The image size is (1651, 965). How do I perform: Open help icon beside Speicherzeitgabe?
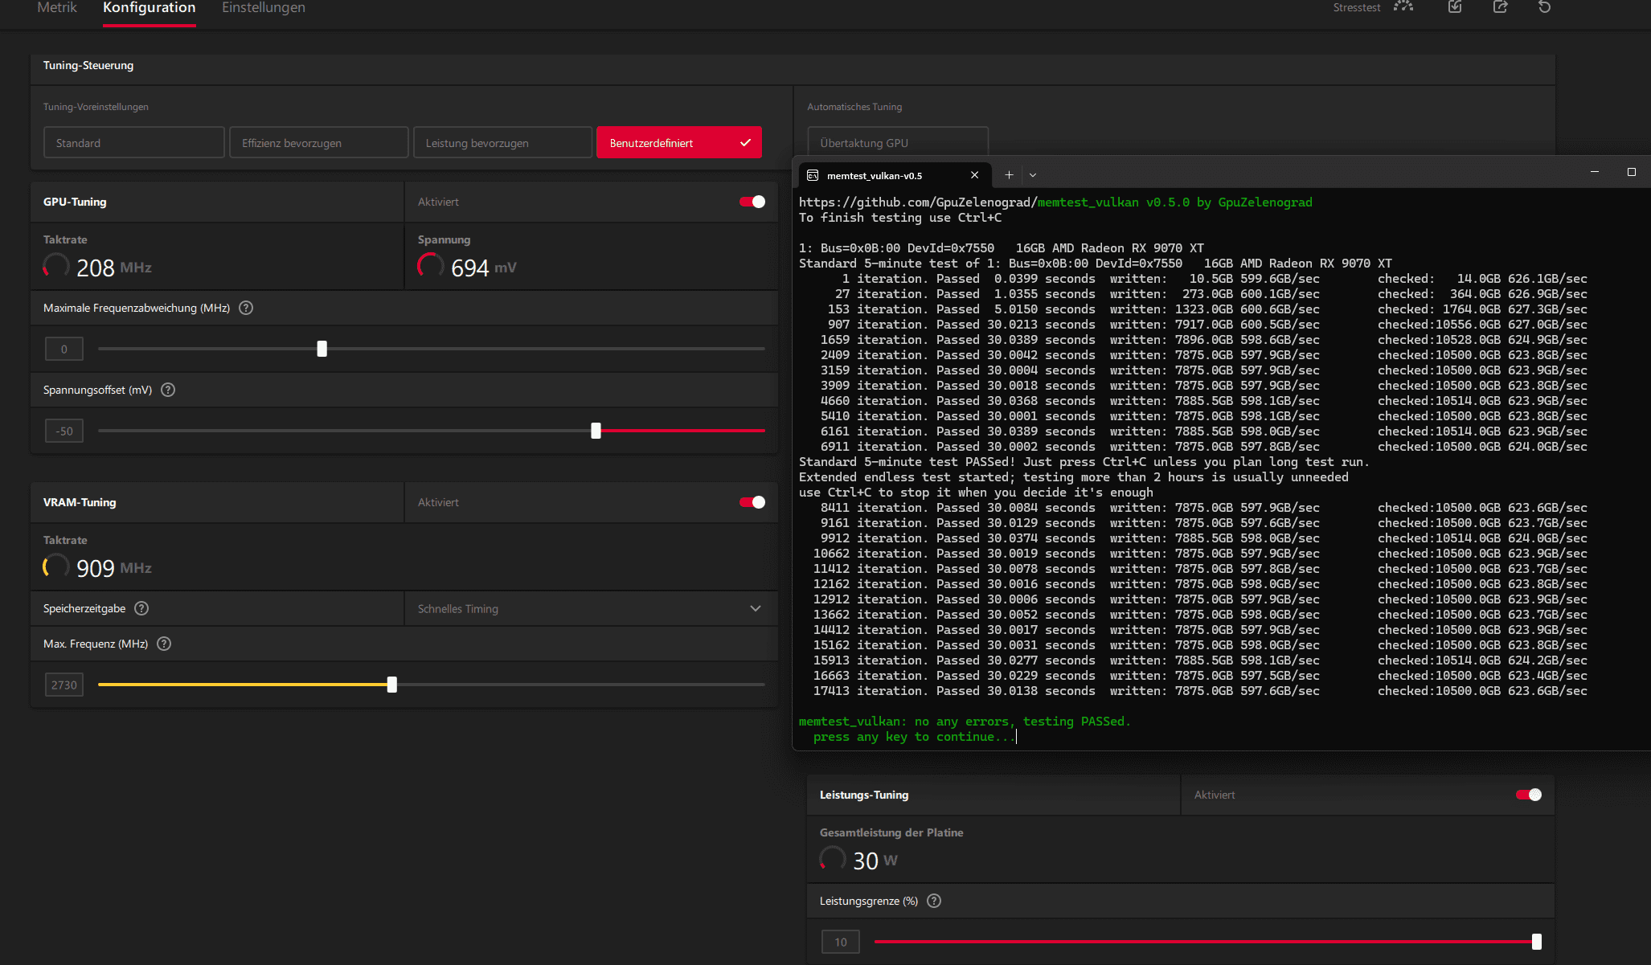click(141, 608)
